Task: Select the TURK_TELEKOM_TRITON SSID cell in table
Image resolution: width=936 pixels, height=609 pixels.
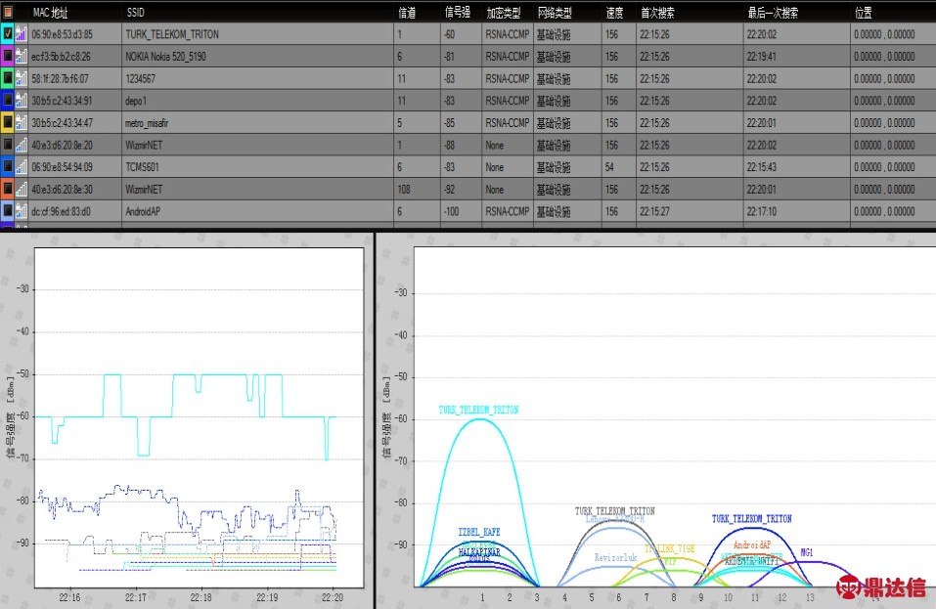Action: (x=172, y=34)
